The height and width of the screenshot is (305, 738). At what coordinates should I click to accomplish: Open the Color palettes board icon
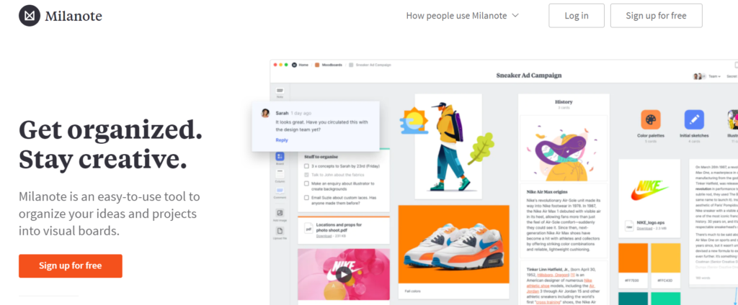651,119
